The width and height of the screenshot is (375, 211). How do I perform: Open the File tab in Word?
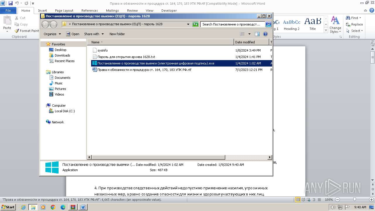(x=8, y=11)
